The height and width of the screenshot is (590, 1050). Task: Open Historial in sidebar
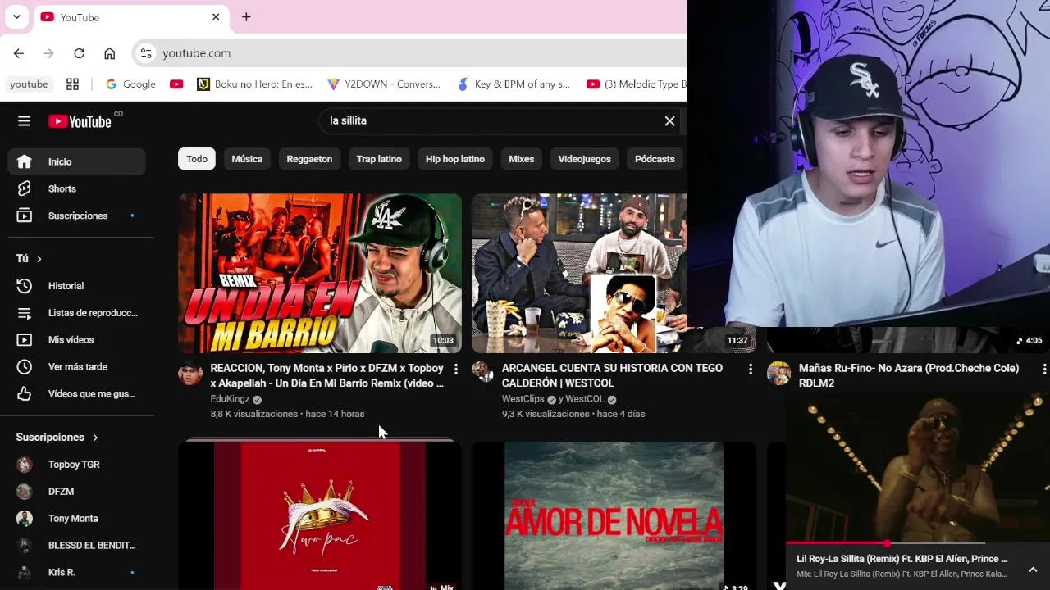pos(76,285)
